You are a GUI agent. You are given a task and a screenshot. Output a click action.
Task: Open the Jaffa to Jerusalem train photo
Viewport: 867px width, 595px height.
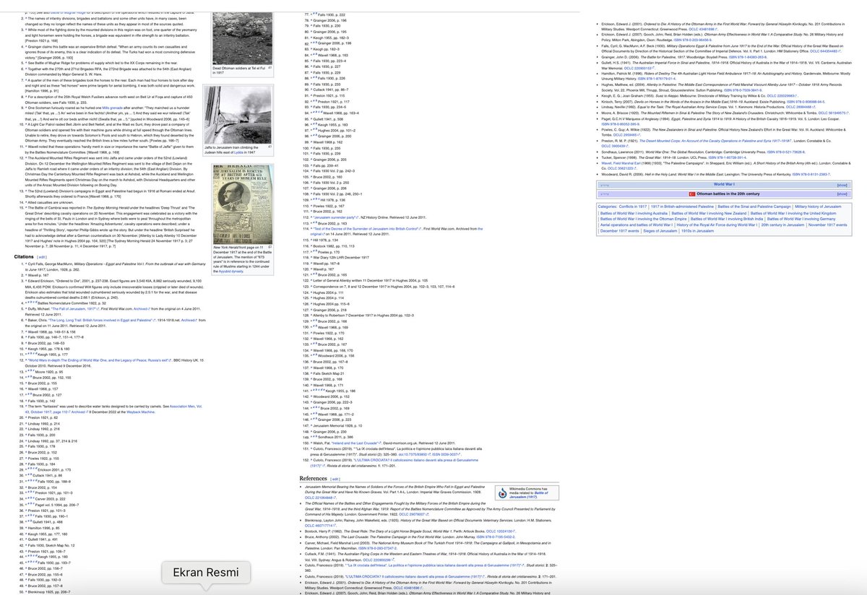point(238,115)
